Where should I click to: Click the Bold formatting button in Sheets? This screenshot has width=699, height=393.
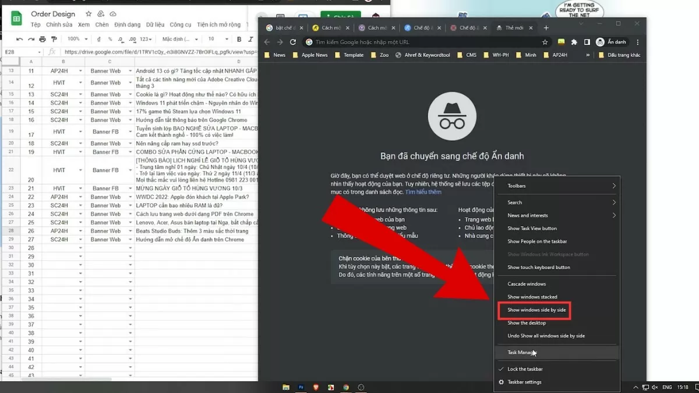coord(239,39)
